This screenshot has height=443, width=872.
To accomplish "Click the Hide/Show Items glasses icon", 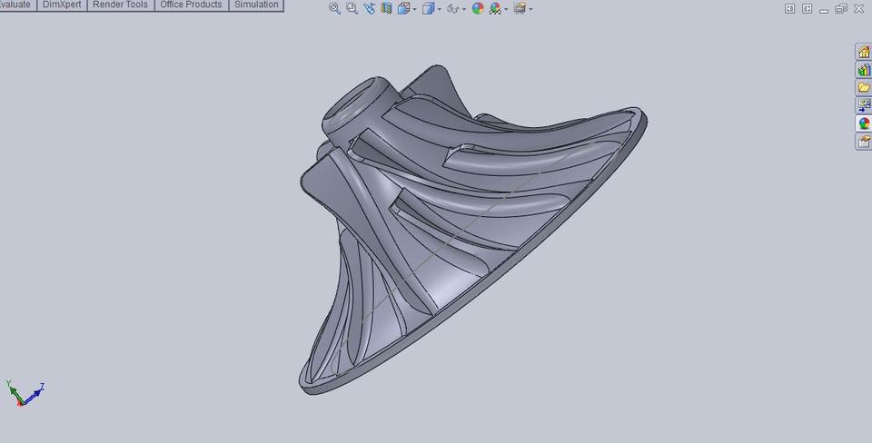I will point(453,9).
